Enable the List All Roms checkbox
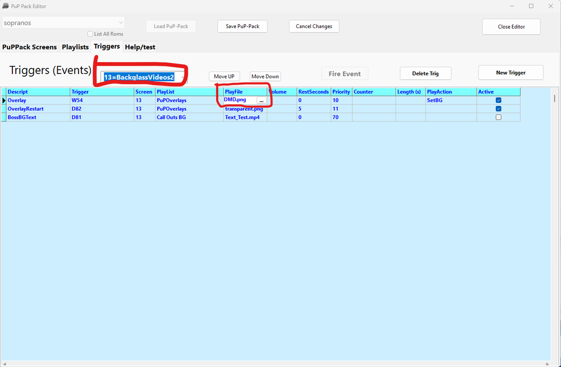Viewport: 561px width, 367px height. point(90,34)
